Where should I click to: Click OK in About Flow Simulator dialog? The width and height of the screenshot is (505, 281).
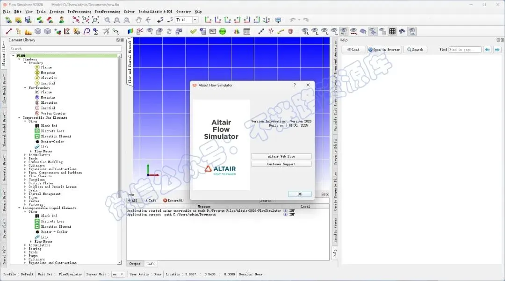click(300, 194)
